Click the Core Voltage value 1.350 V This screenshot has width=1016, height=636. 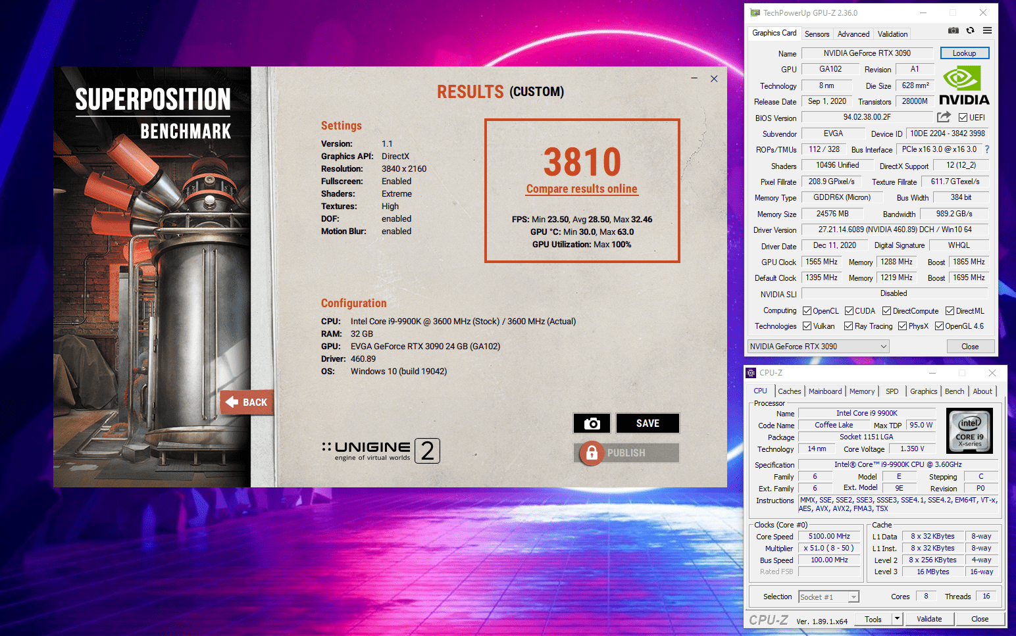[x=912, y=449]
